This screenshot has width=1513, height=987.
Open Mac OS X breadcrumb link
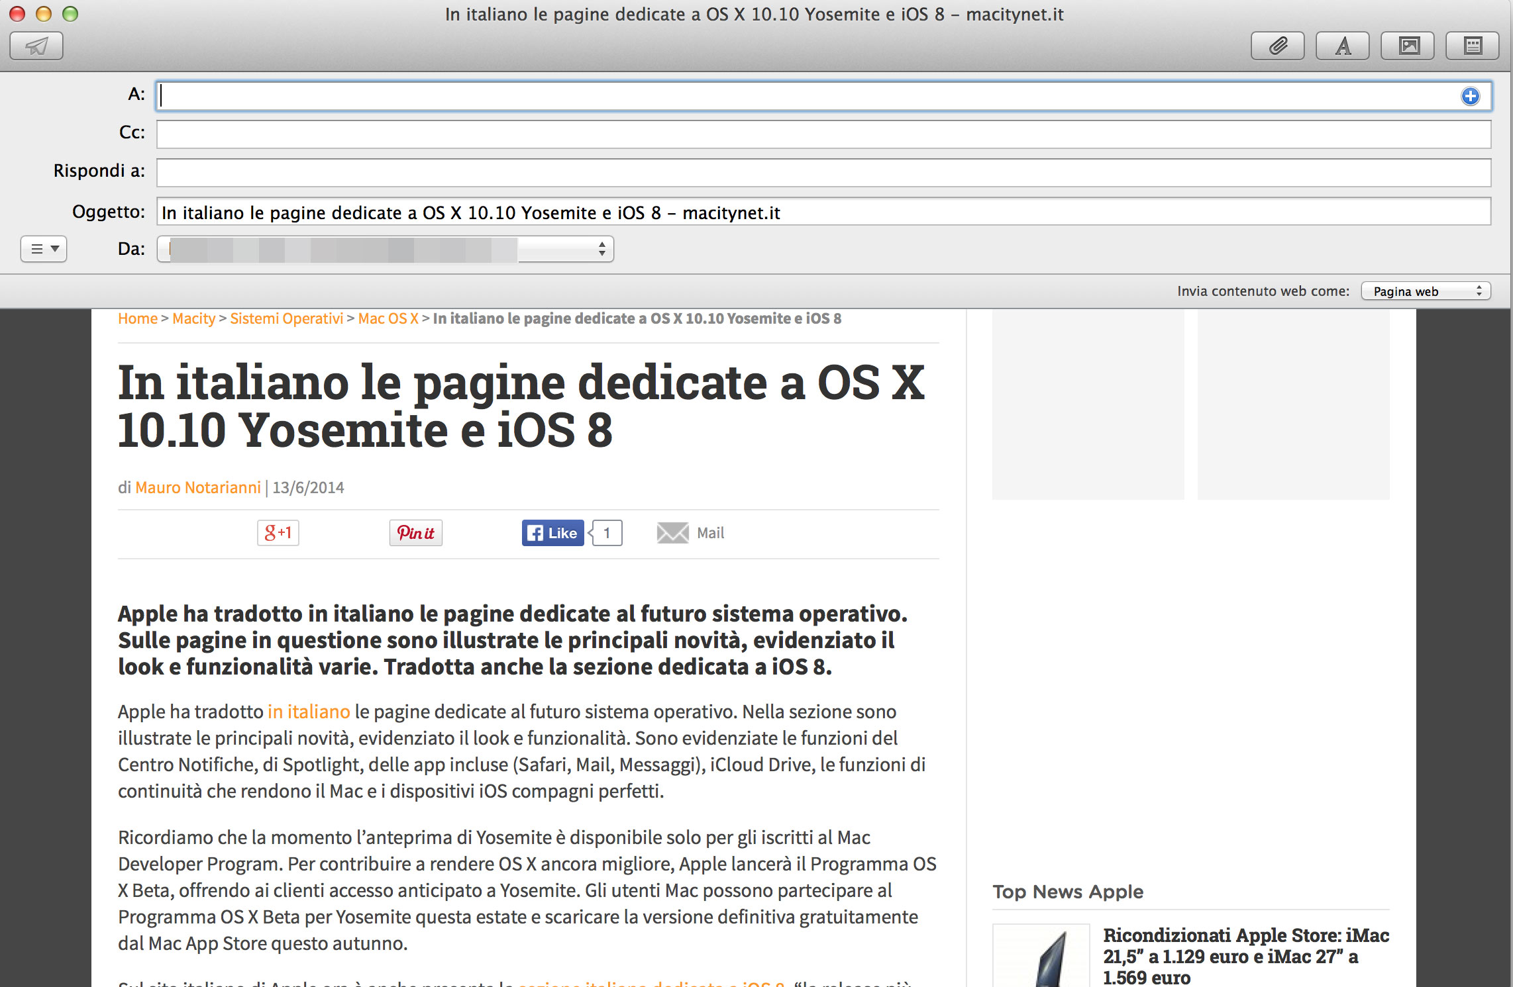click(x=388, y=318)
